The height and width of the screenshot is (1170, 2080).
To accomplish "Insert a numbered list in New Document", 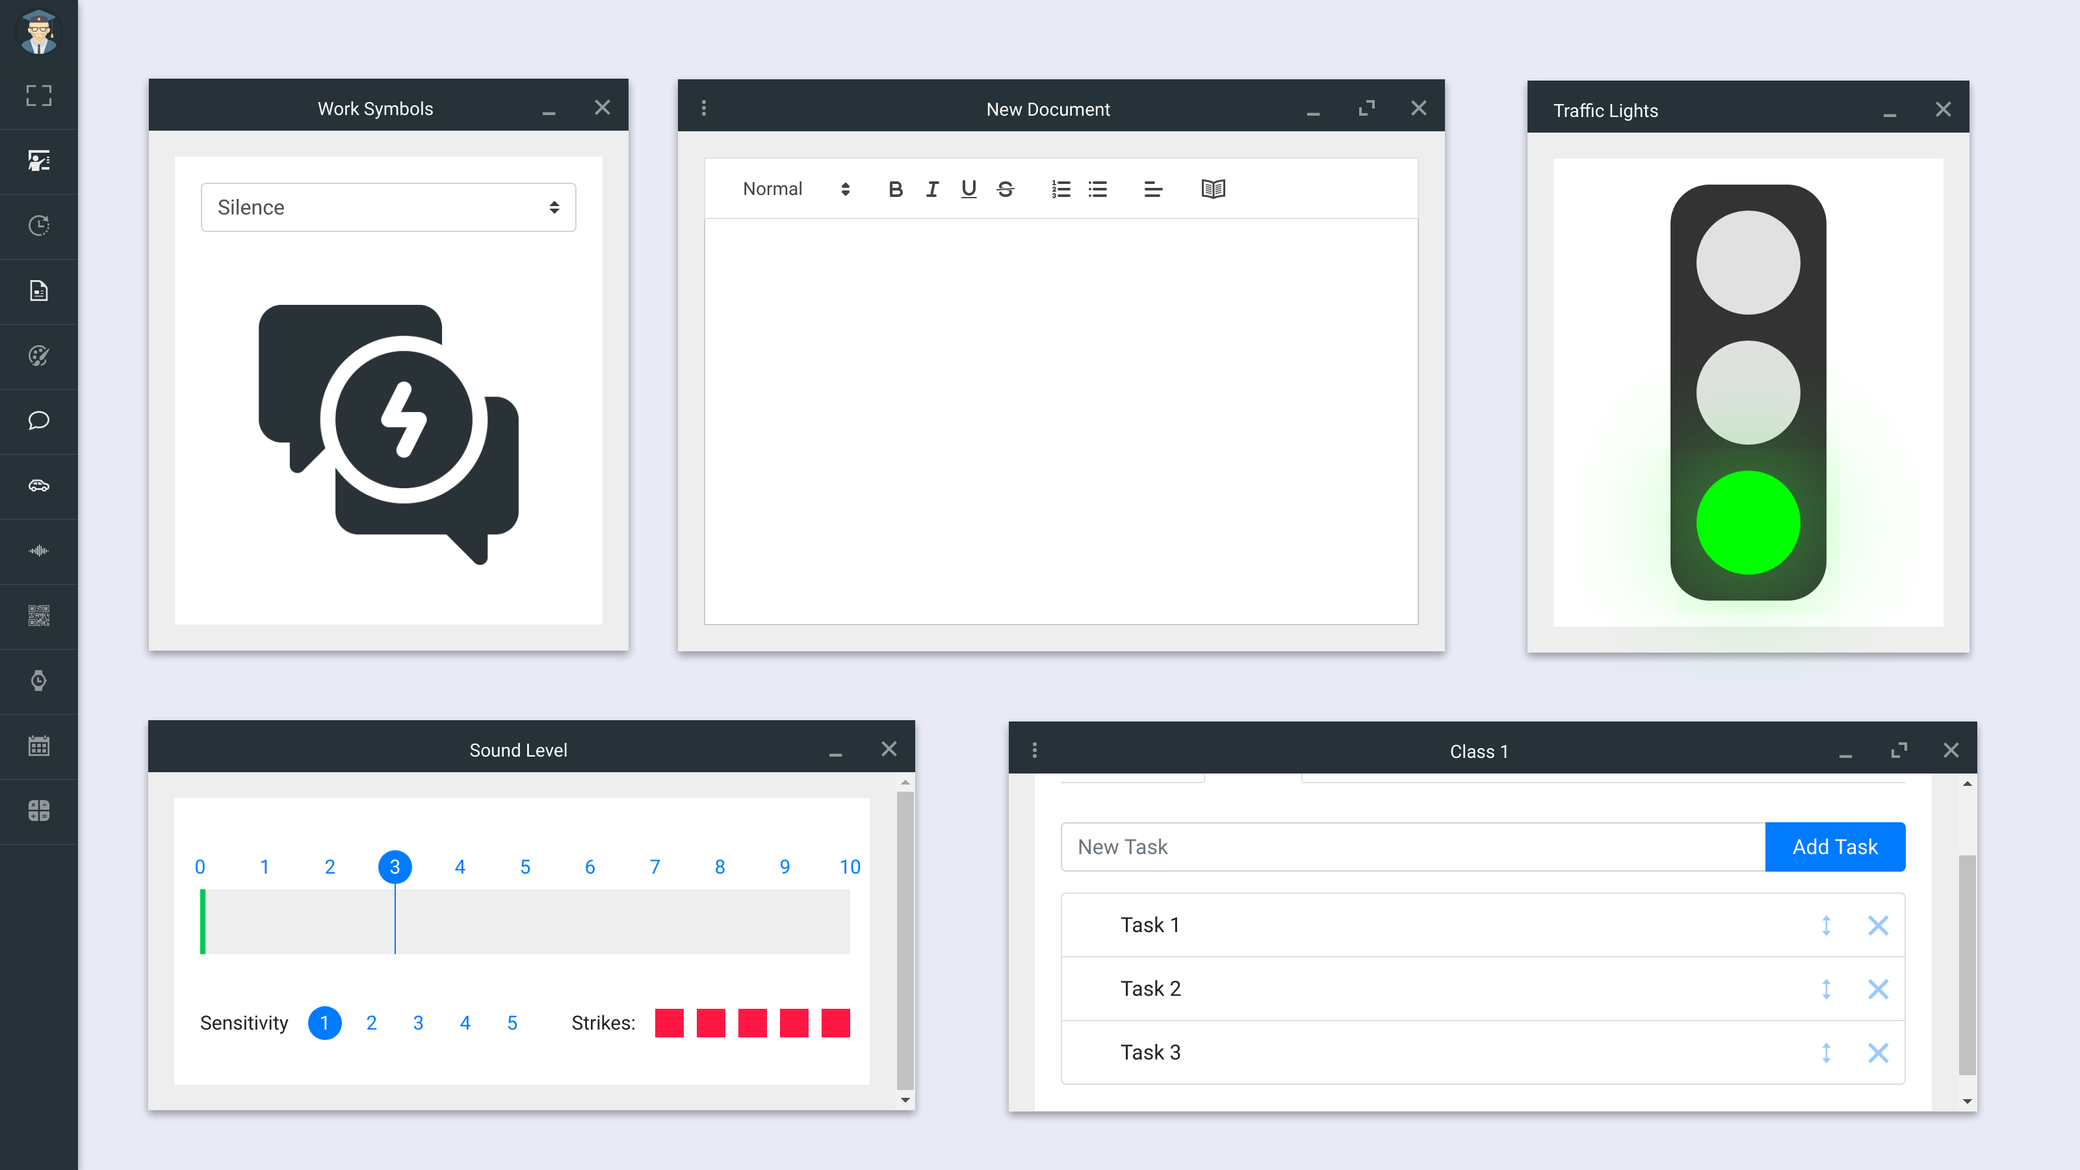I will pos(1061,189).
